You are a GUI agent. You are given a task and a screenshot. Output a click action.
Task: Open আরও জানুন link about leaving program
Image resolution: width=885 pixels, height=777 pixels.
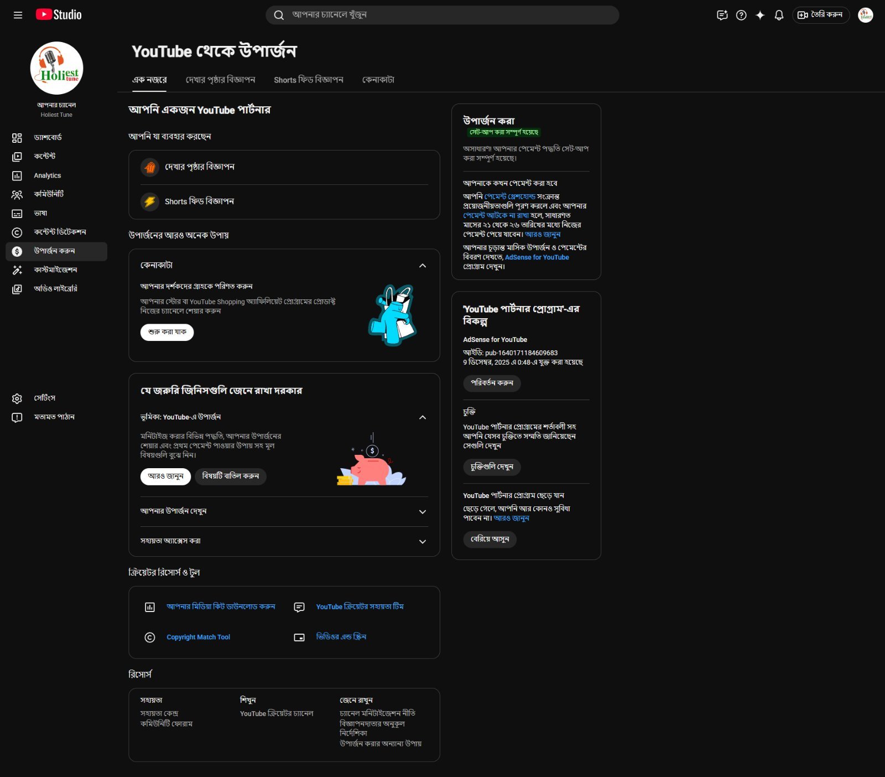click(511, 519)
